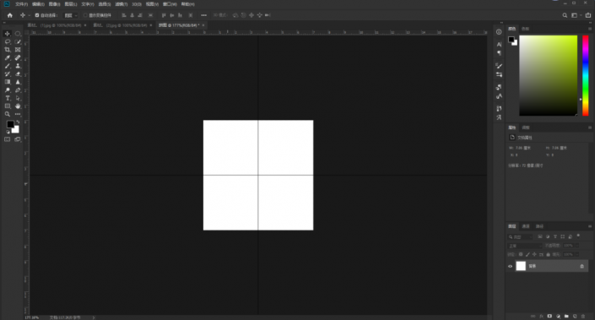The width and height of the screenshot is (595, 320).
Task: Enable Show Transform Controls checkbox
Action: point(85,15)
